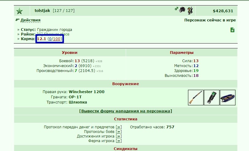The image size is (249, 151).
Task: Click the username tolstjak
Action: pos(42,11)
